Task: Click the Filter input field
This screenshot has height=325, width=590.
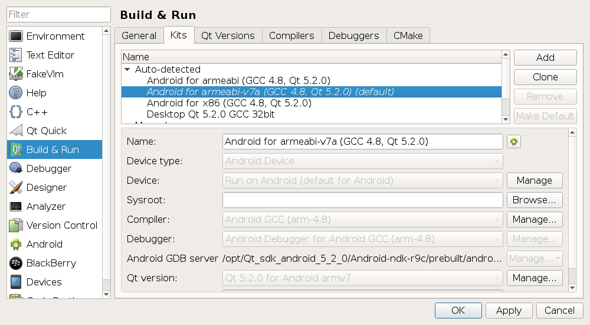Action: tap(58, 14)
